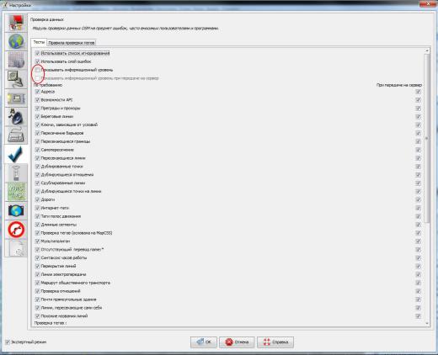The image size is (438, 355).
Task: Open the remote control settings icon
Action: click(x=16, y=173)
